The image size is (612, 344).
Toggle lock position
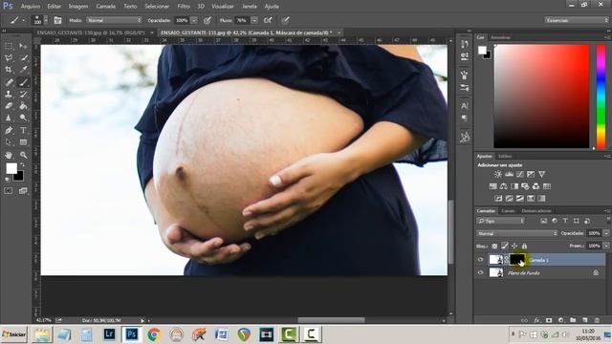pos(514,246)
